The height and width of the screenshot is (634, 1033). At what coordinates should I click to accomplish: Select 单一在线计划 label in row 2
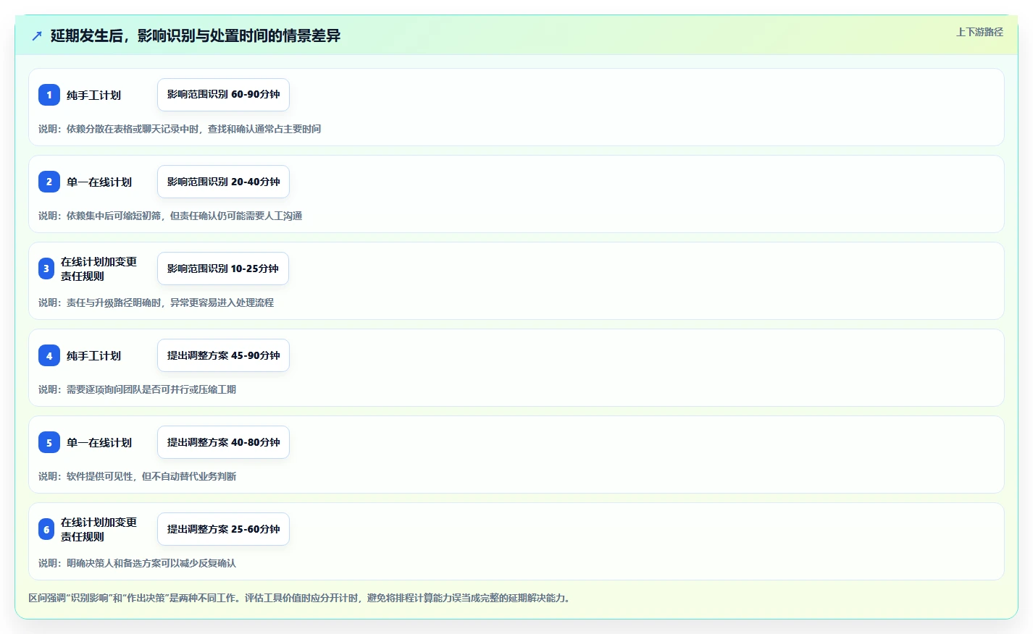[99, 182]
